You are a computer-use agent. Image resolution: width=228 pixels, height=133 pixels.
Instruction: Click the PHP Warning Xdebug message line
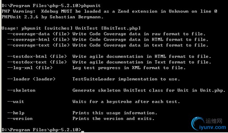[109, 11]
